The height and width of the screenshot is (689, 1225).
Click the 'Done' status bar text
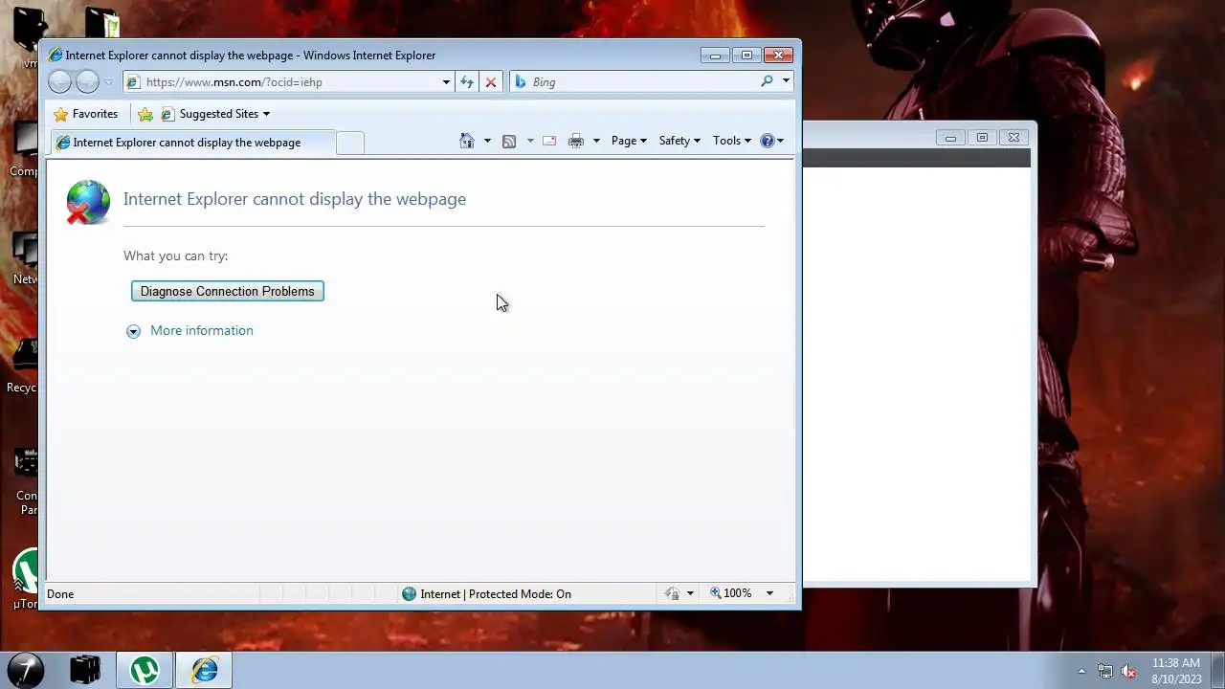[x=60, y=594]
